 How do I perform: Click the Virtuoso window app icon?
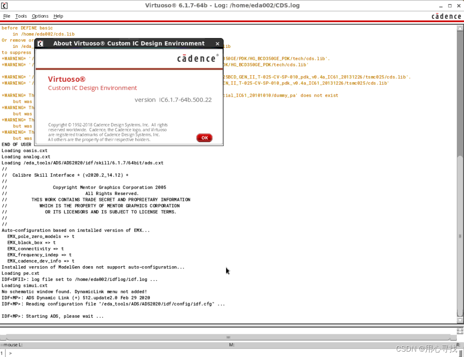tap(4, 5)
